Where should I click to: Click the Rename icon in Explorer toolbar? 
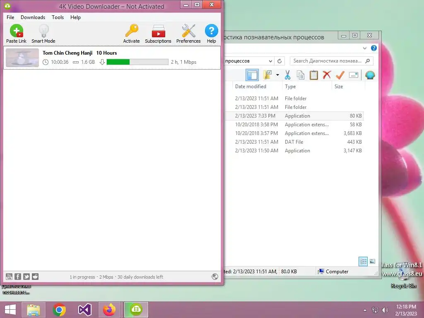point(354,75)
